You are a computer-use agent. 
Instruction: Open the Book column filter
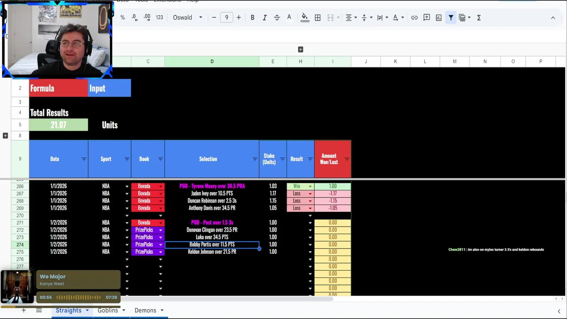tap(160, 159)
